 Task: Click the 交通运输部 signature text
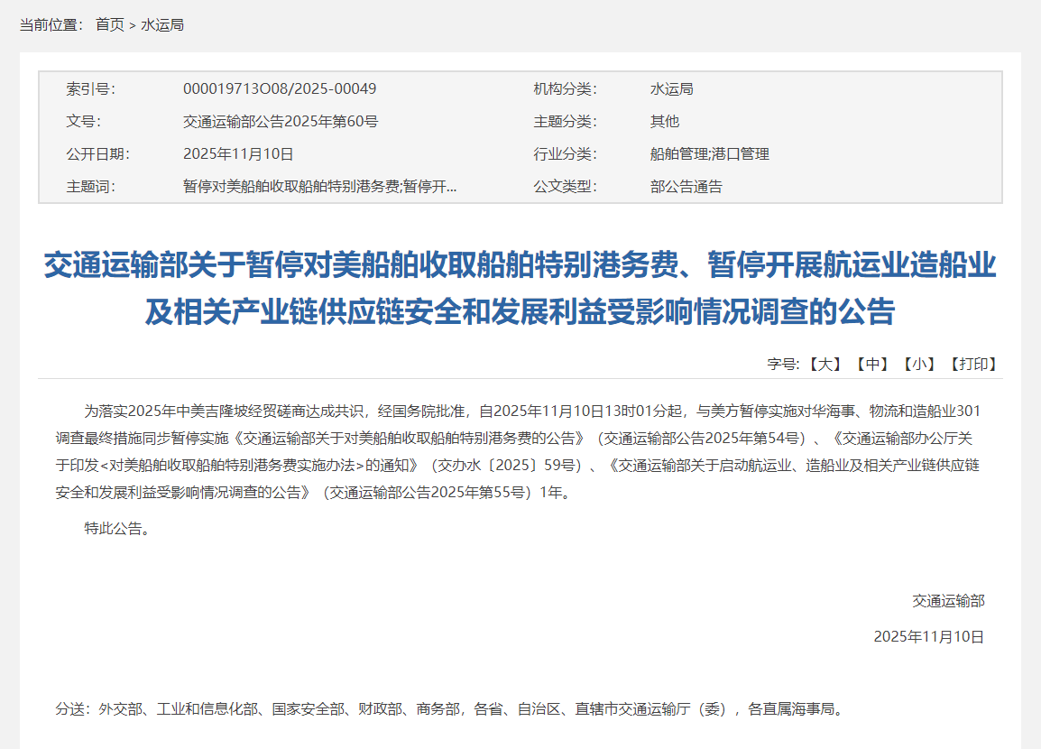pos(949,599)
